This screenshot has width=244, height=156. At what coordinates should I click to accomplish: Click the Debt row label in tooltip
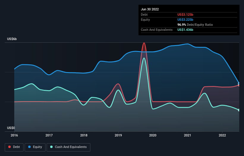pos(144,15)
